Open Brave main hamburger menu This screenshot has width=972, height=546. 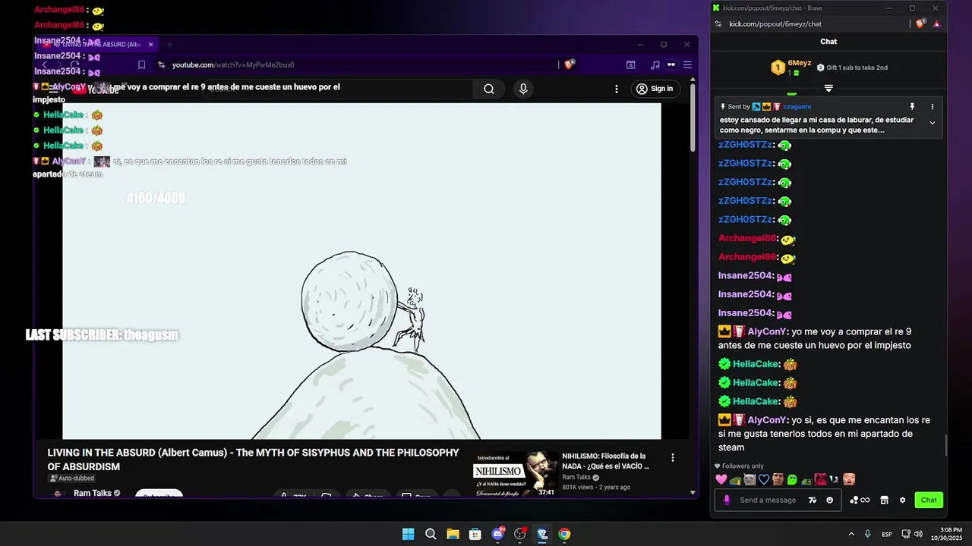click(x=687, y=64)
